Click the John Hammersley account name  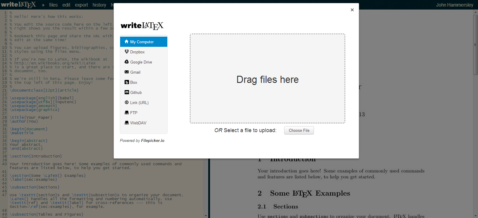[454, 5]
